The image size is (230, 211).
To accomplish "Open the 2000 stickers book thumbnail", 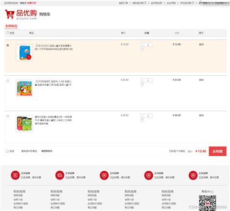I will 24,88.
